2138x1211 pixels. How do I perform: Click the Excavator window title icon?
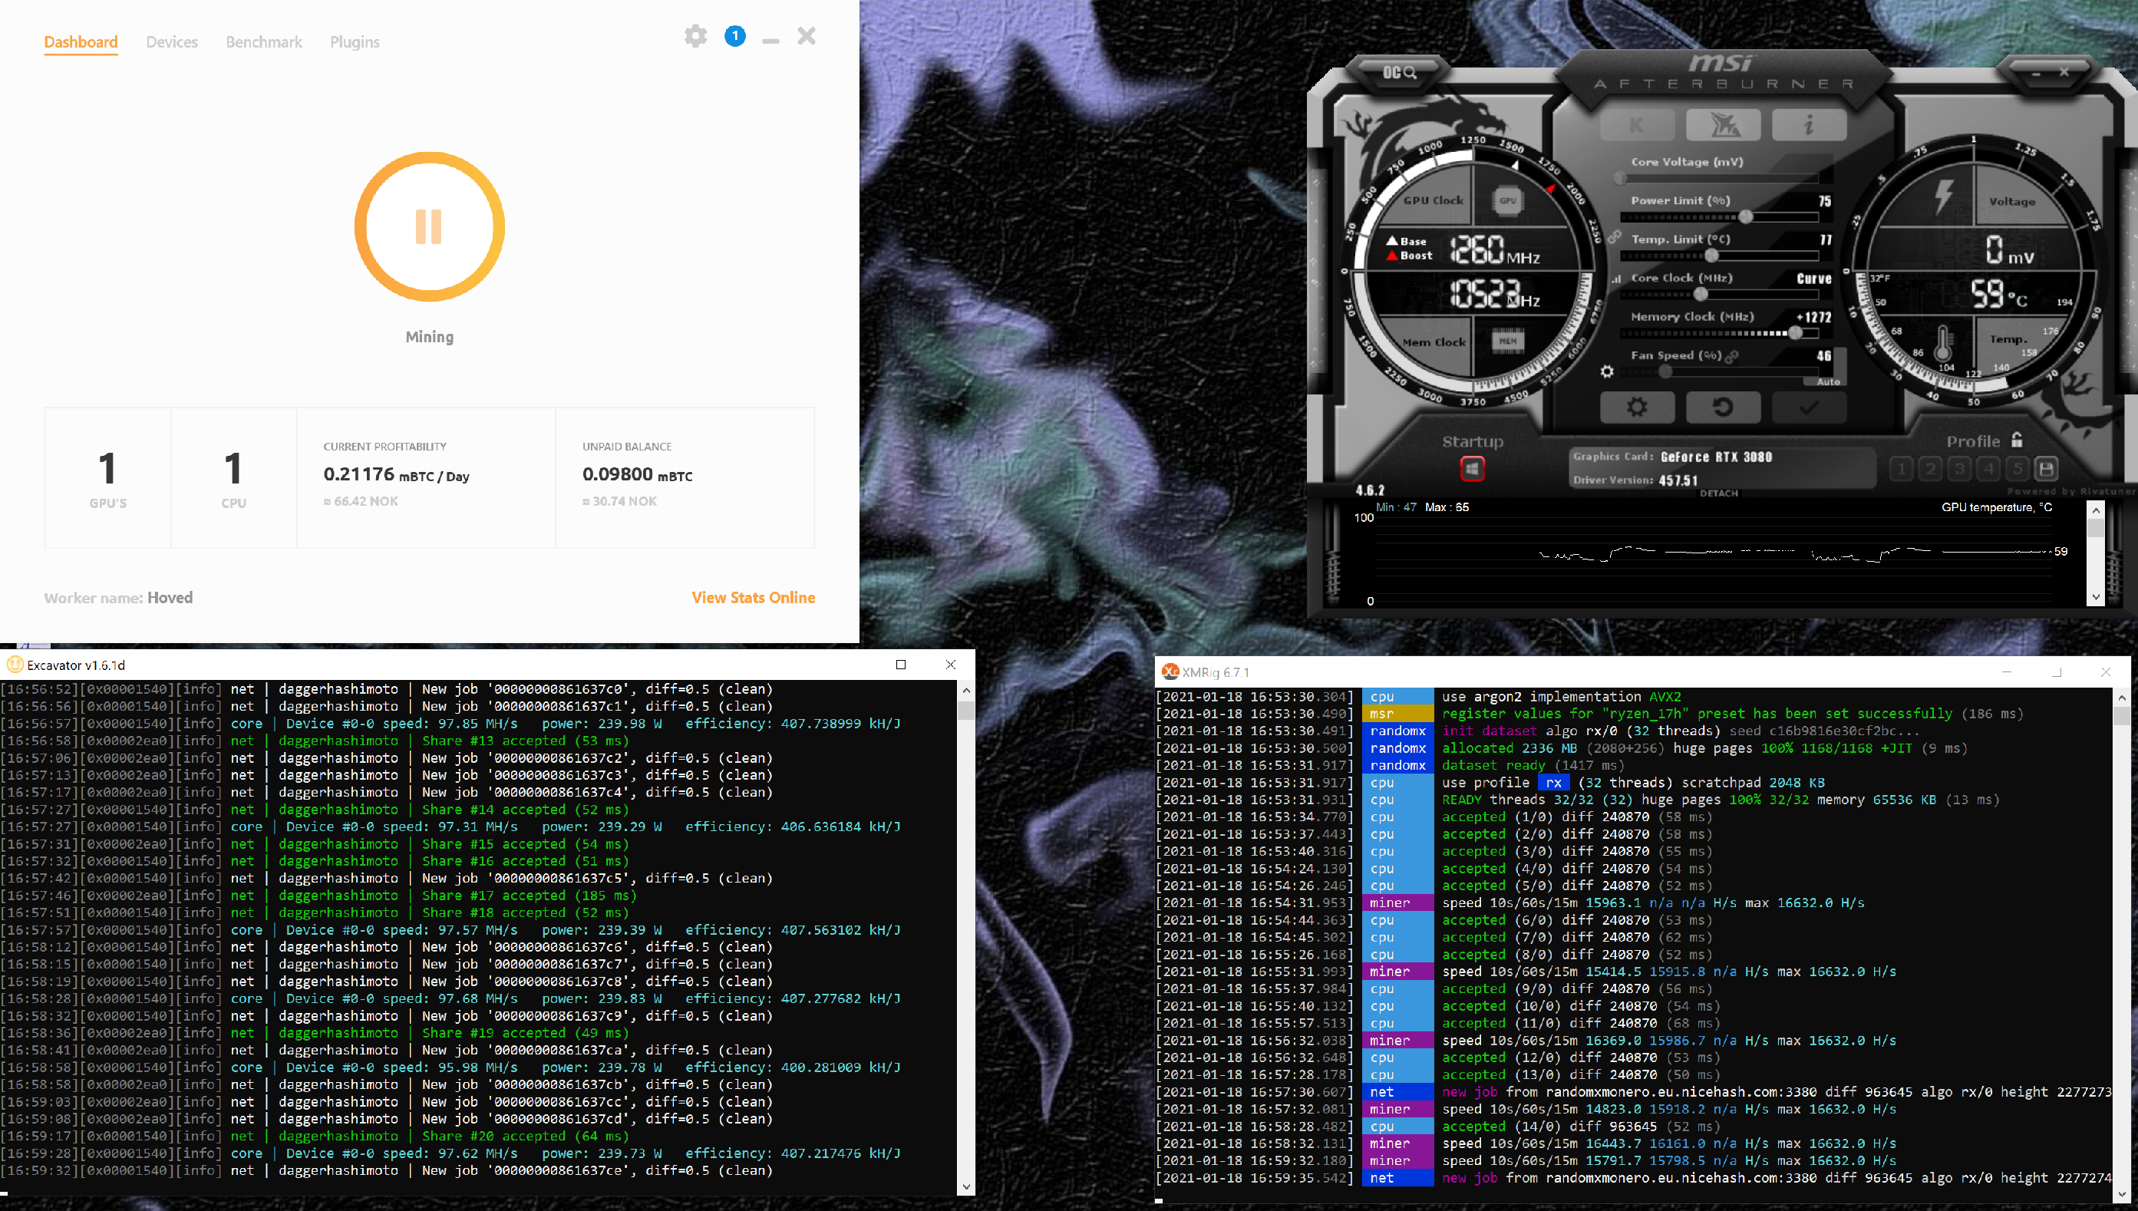pos(14,665)
